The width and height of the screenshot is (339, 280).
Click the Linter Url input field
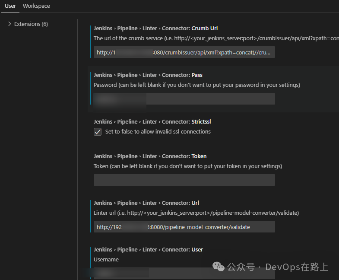(184, 227)
